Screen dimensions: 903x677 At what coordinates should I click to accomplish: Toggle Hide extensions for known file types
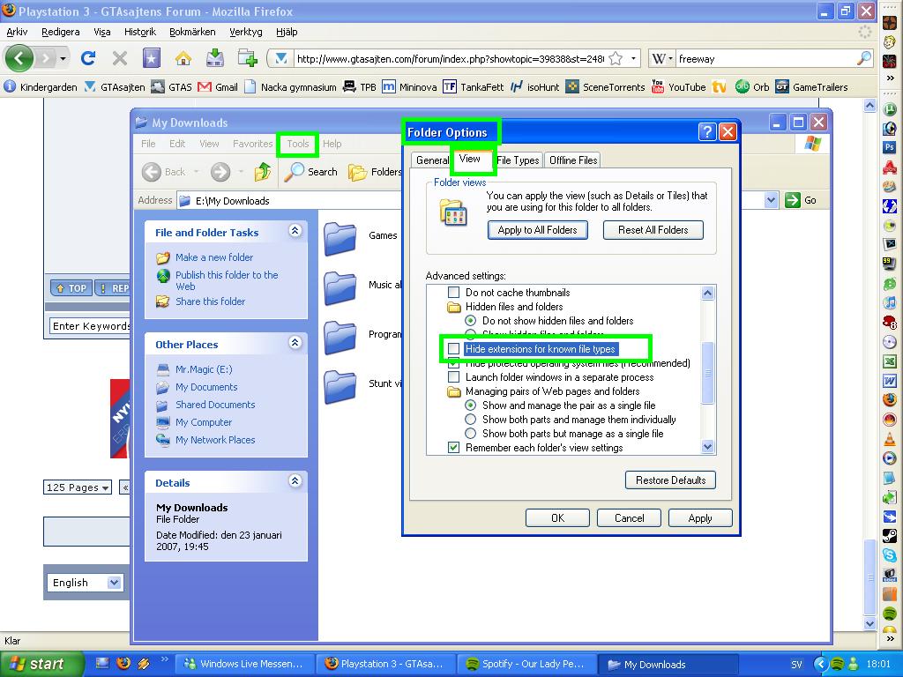tap(454, 349)
